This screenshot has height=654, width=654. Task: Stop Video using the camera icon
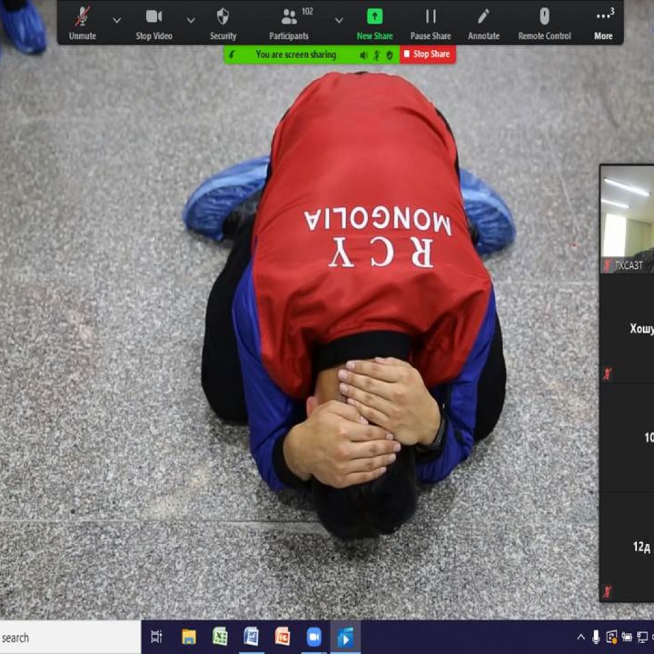[x=154, y=24]
